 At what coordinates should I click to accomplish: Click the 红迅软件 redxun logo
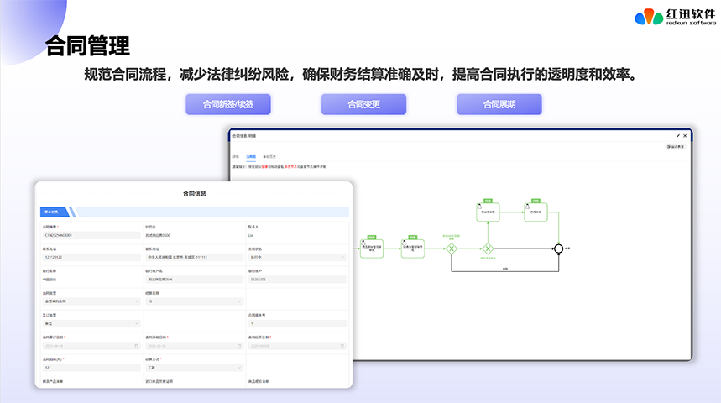[x=675, y=17]
